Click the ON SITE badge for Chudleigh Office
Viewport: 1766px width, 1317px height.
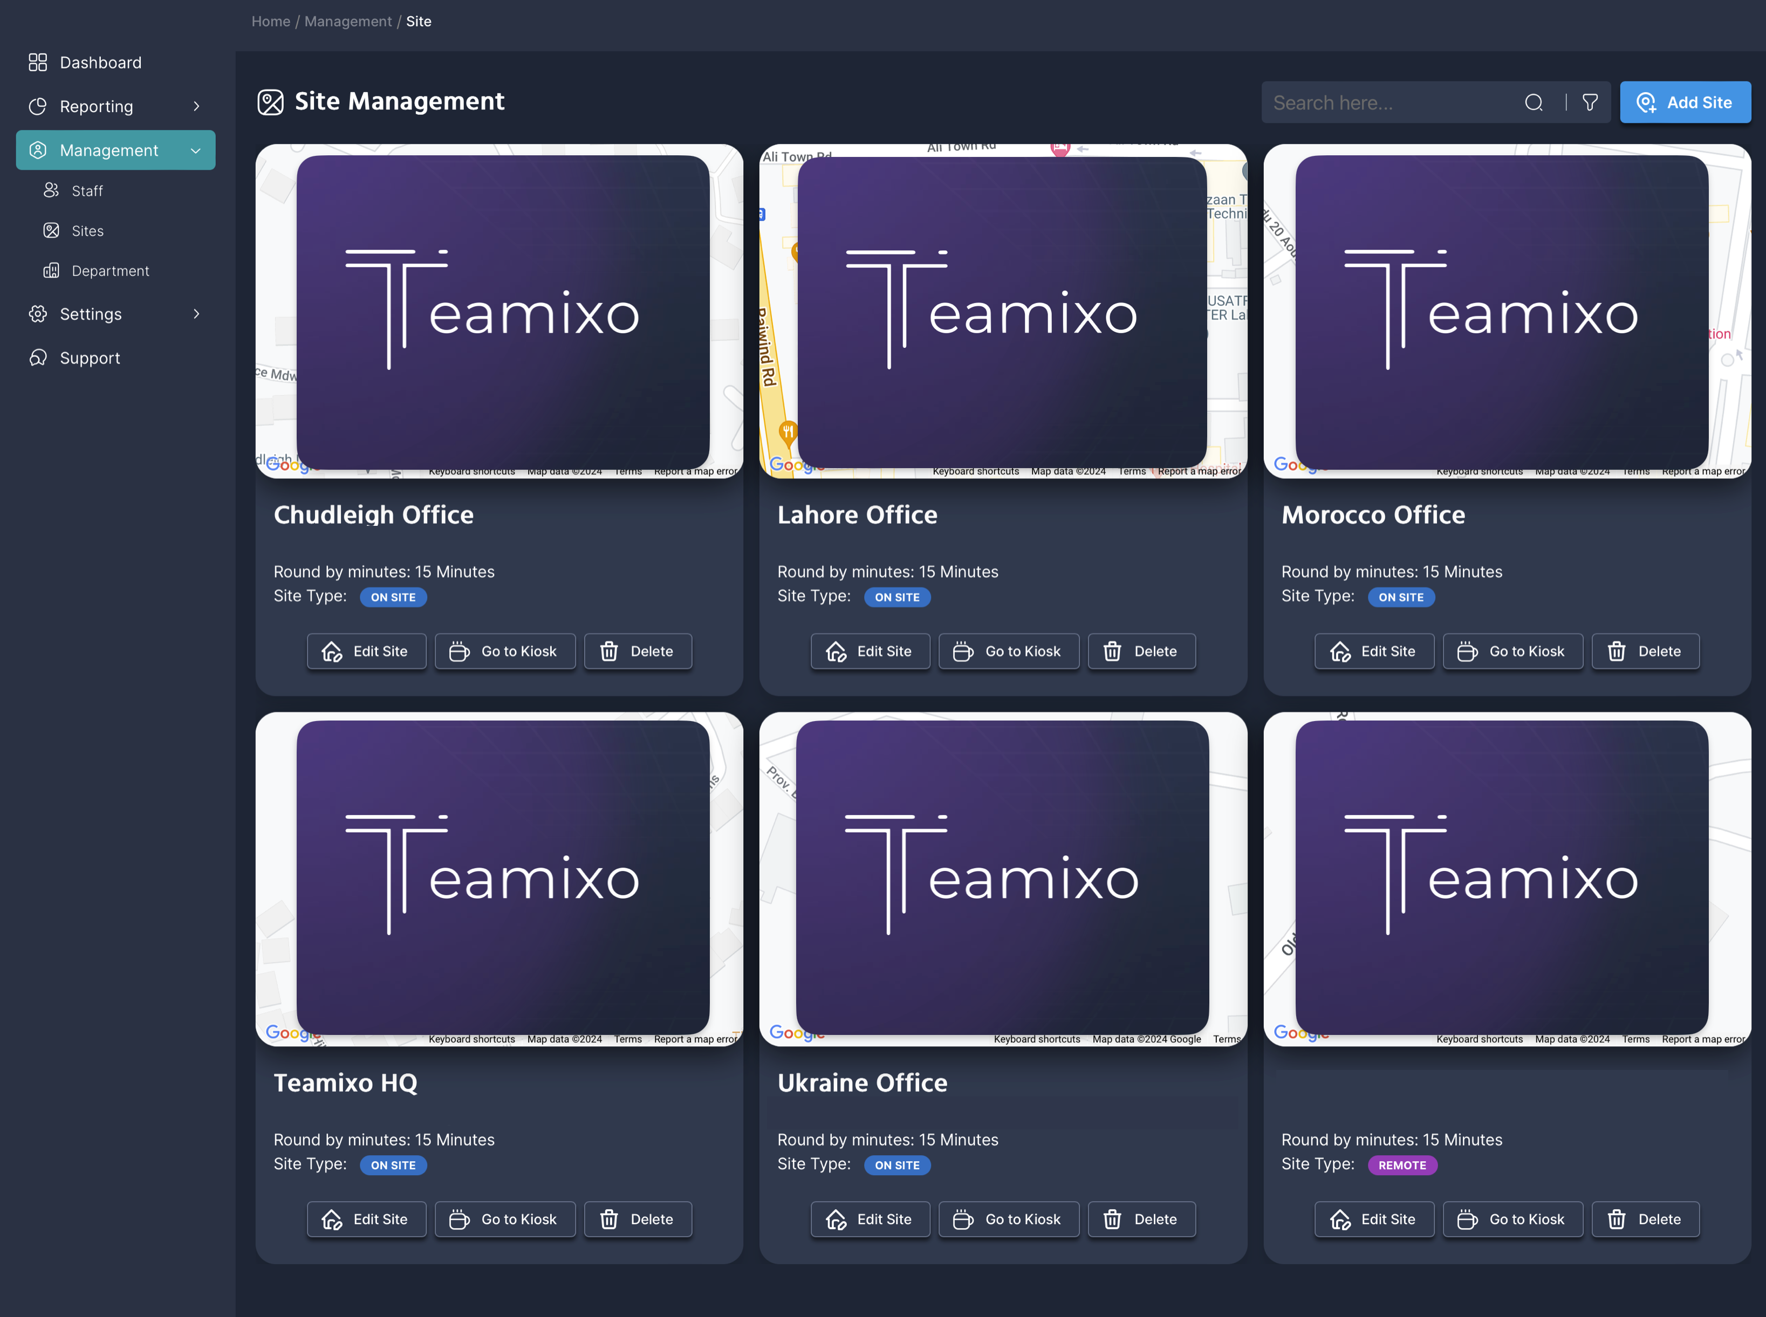point(393,597)
